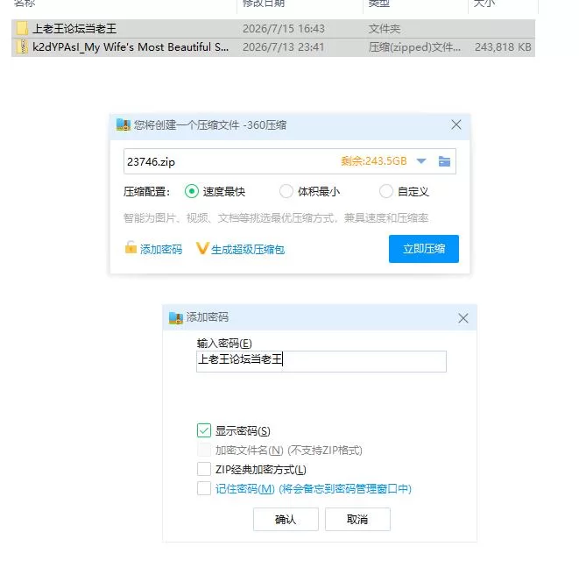Click the 大小 column header
The width and height of the screenshot is (579, 582).
(484, 4)
